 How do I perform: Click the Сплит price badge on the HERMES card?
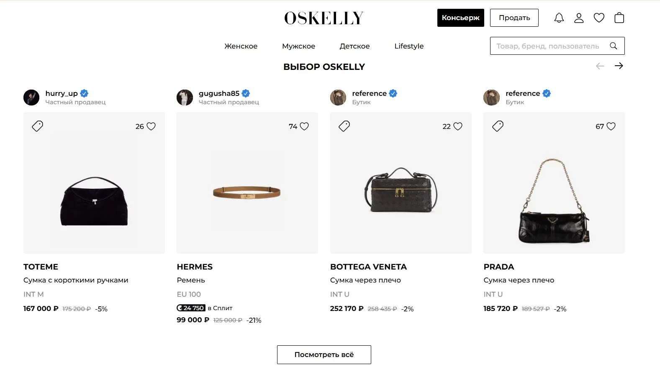[x=191, y=308]
